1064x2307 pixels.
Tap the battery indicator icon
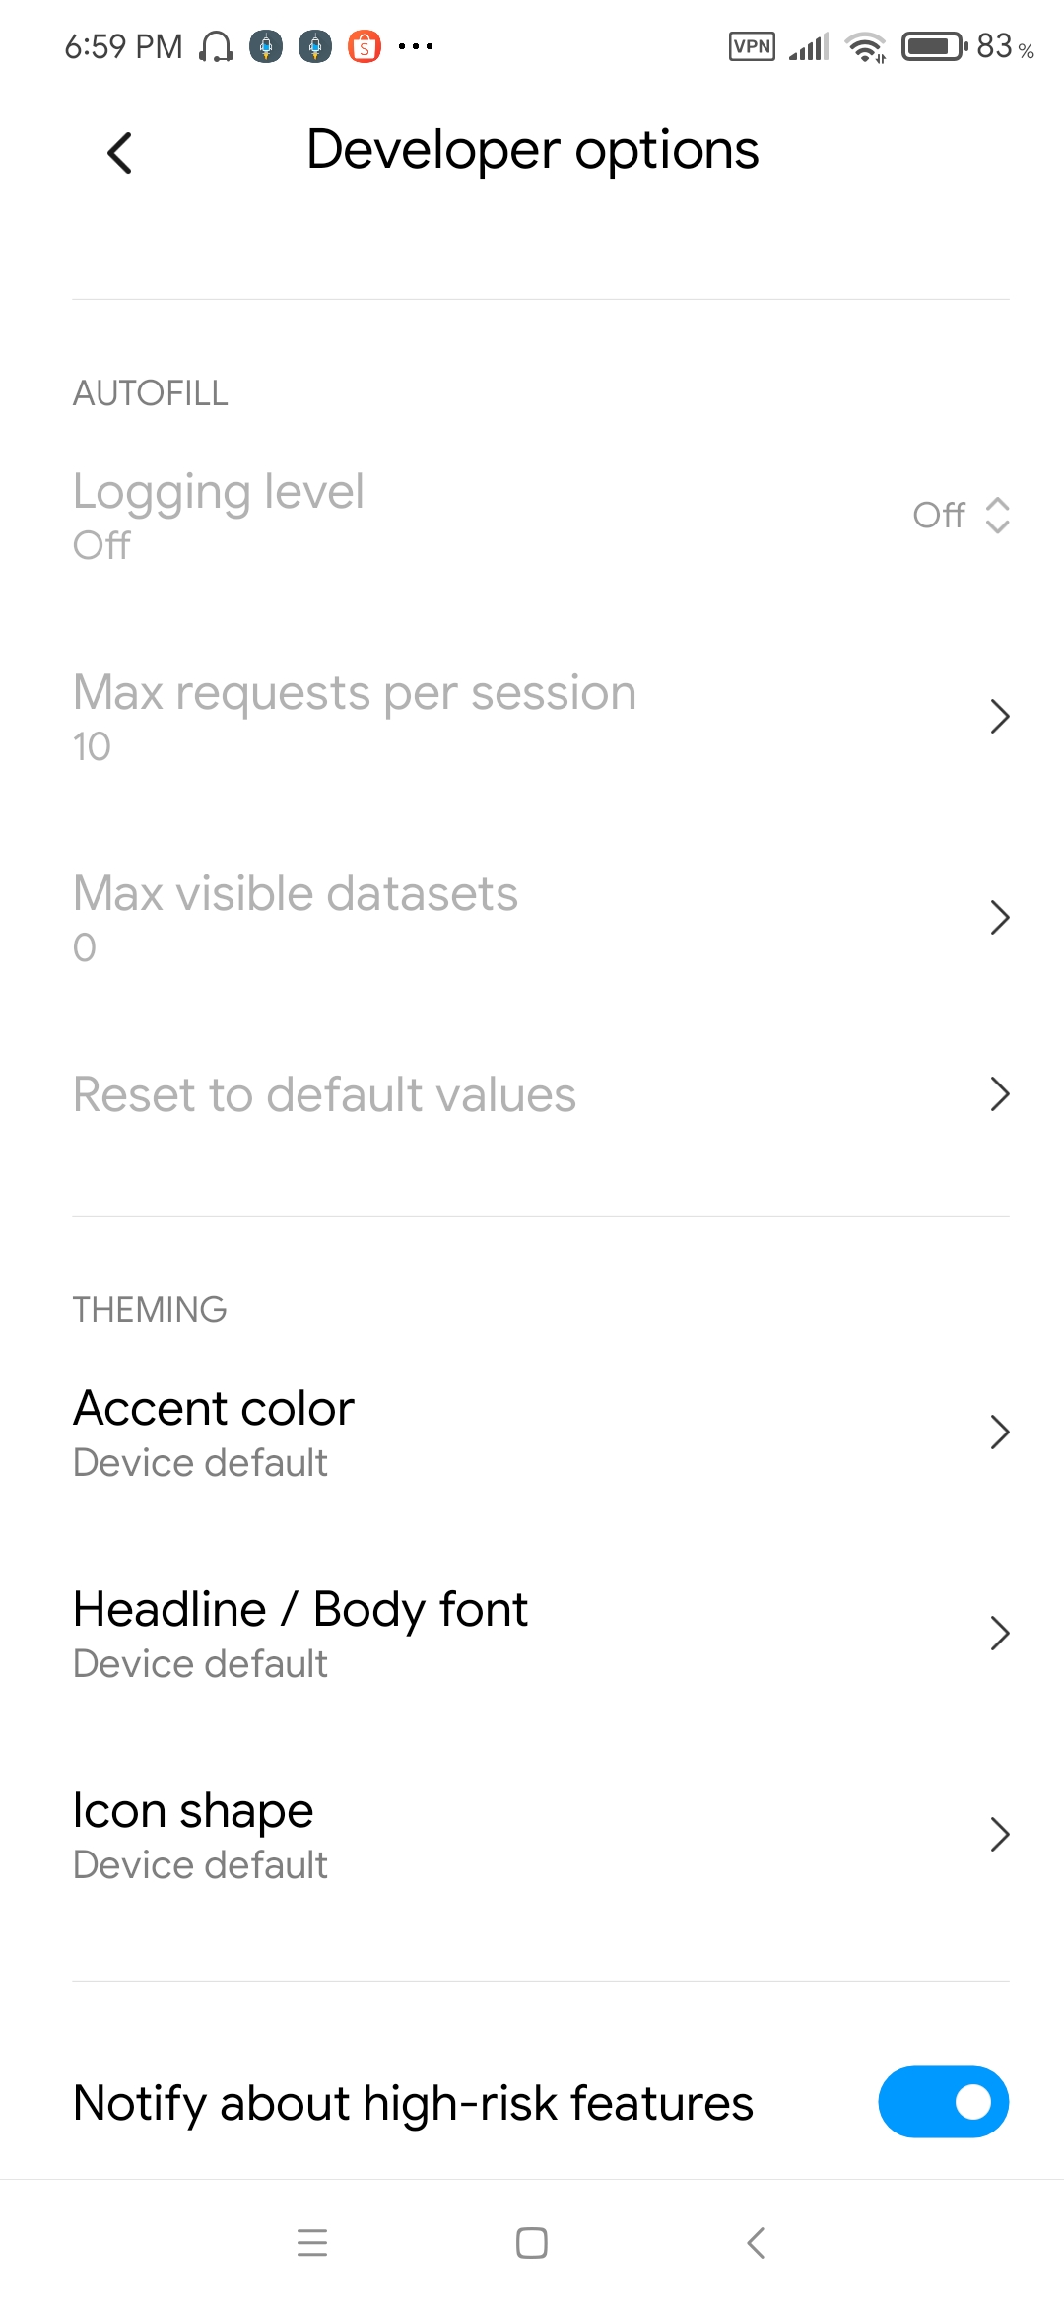(934, 46)
